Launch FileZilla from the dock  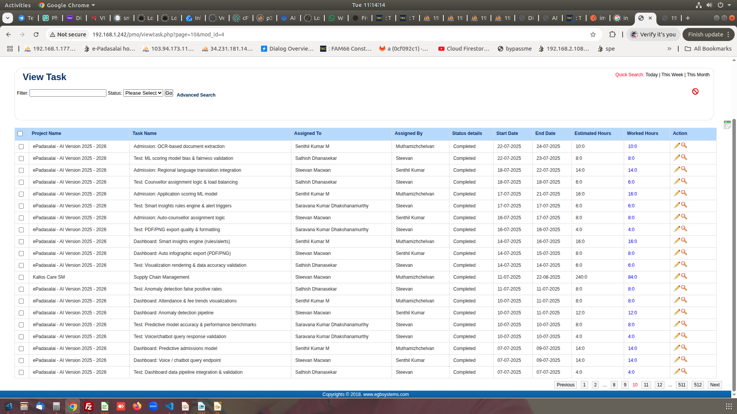pyautogui.click(x=89, y=406)
